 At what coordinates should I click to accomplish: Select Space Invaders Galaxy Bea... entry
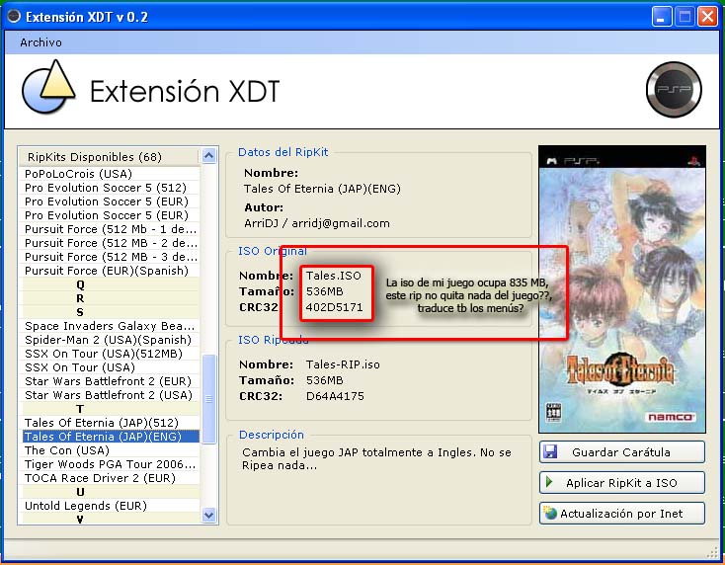click(x=111, y=326)
